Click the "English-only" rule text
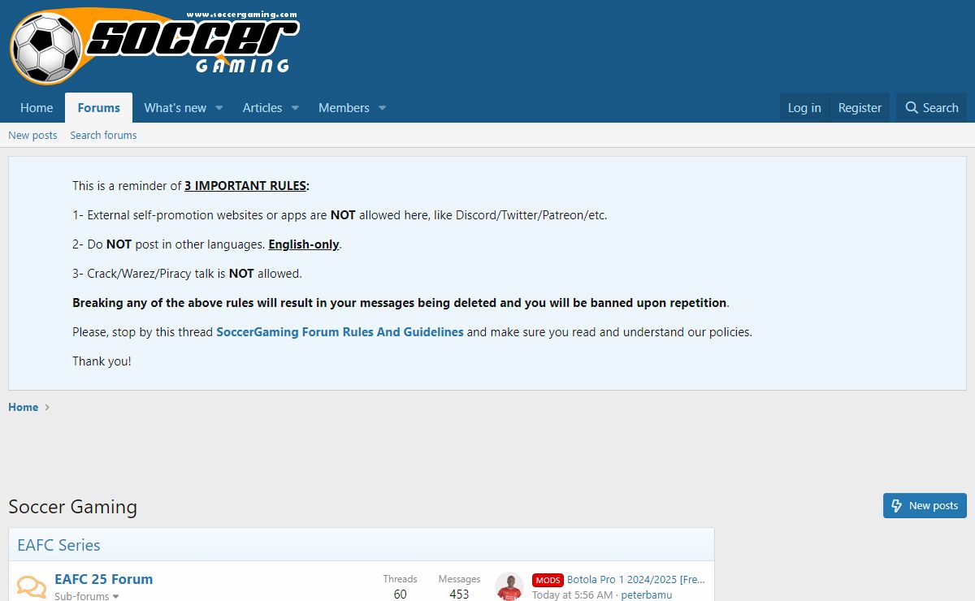 coord(304,244)
